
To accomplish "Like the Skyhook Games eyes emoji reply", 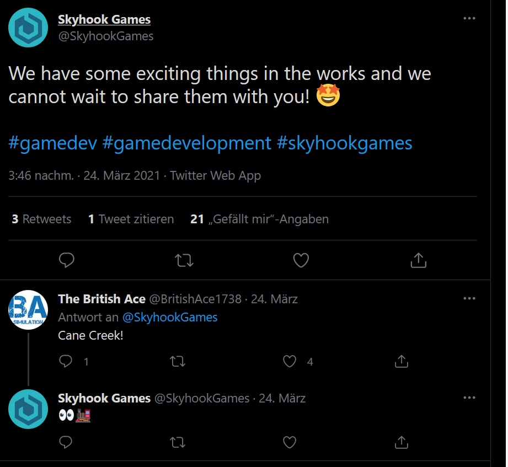I will [x=290, y=442].
